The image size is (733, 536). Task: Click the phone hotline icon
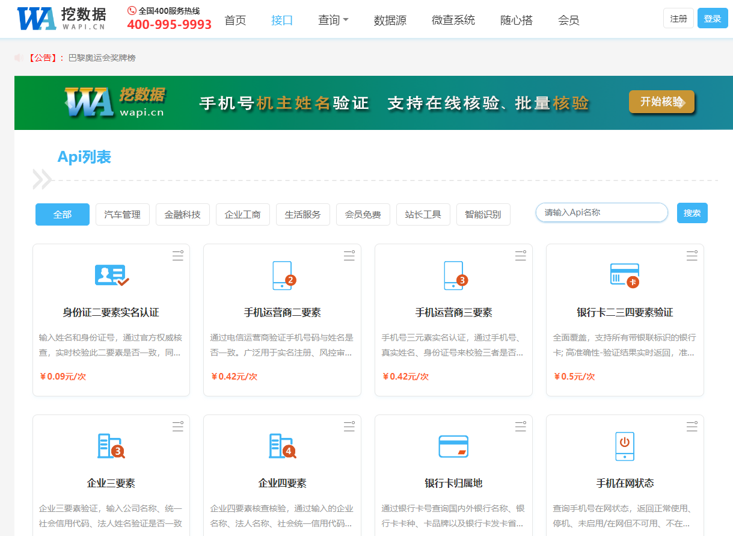pyautogui.click(x=132, y=11)
